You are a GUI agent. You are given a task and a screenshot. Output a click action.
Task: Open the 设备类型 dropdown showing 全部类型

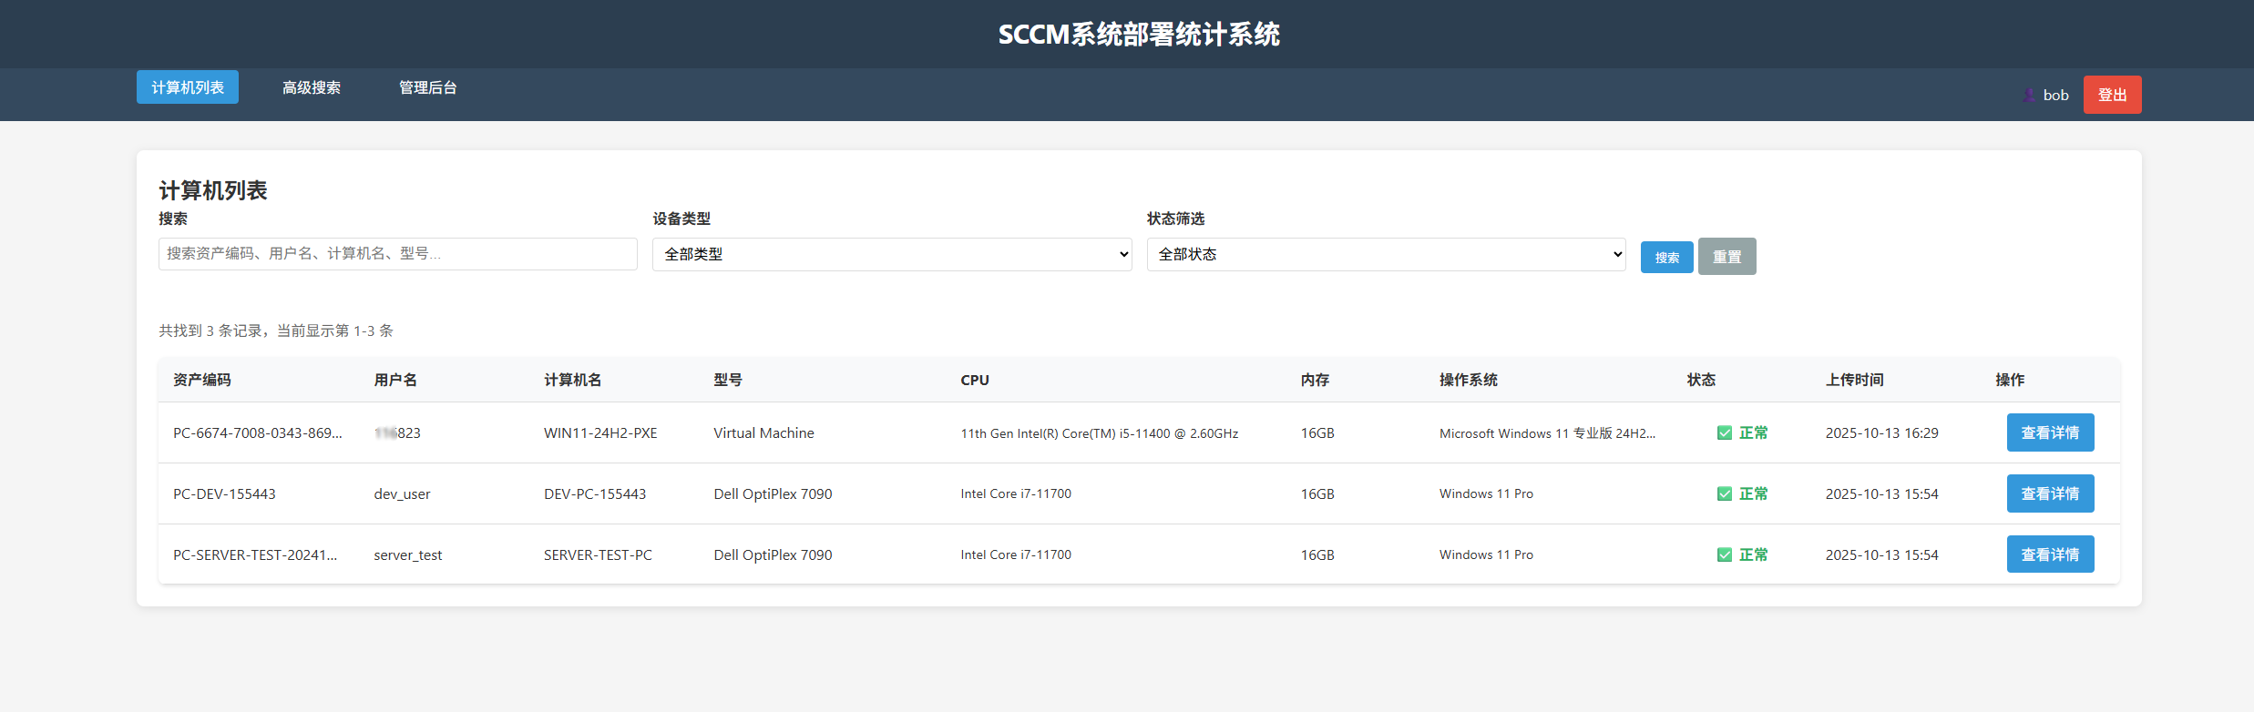tap(892, 255)
